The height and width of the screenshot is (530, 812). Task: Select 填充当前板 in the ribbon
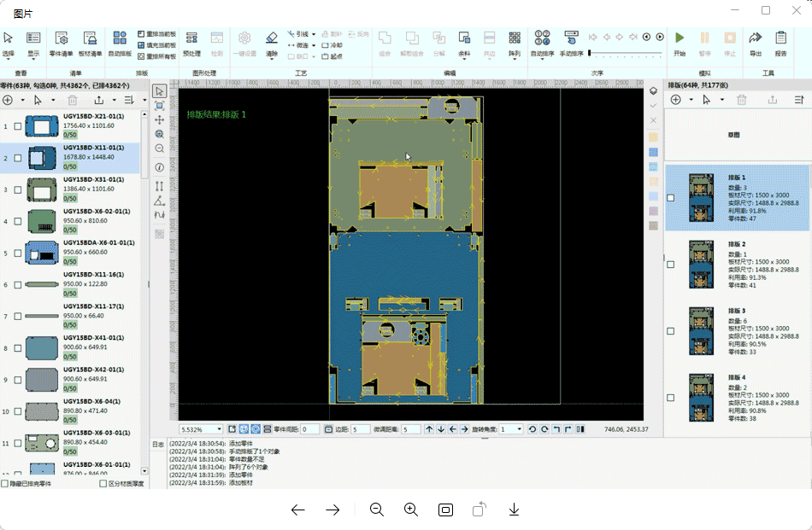click(x=156, y=45)
